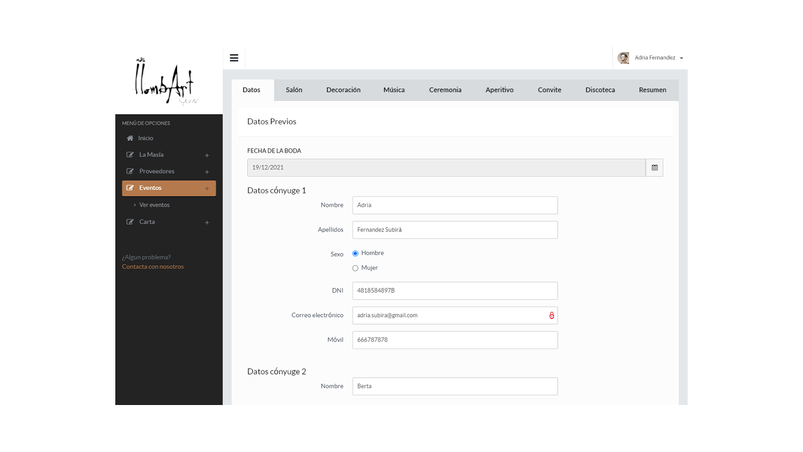
Task: Open the calendar icon for wedding date
Action: [x=654, y=167]
